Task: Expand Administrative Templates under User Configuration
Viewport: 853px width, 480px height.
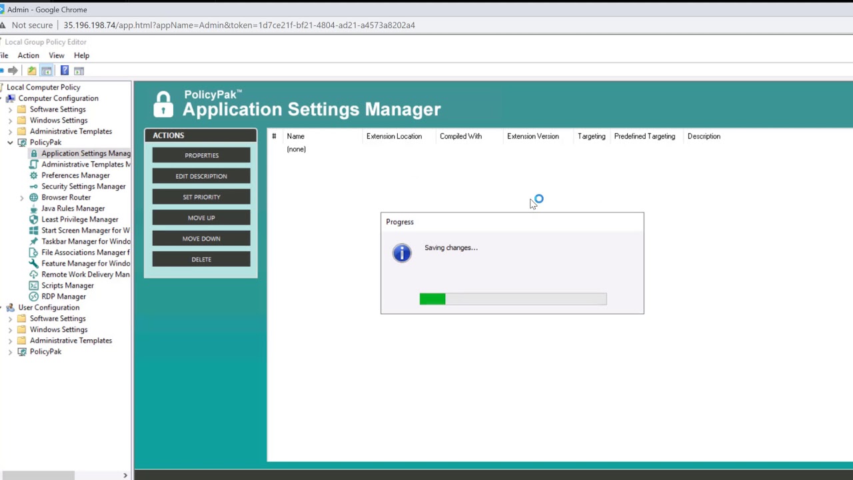Action: coord(10,341)
